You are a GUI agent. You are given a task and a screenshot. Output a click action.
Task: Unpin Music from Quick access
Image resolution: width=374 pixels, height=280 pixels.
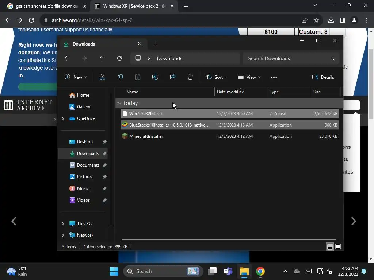pos(104,188)
